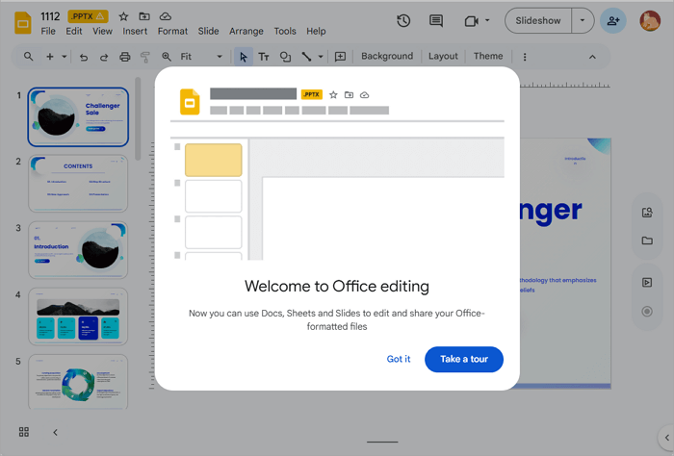Click the new slide plus icon
This screenshot has height=456, width=674.
(50, 56)
